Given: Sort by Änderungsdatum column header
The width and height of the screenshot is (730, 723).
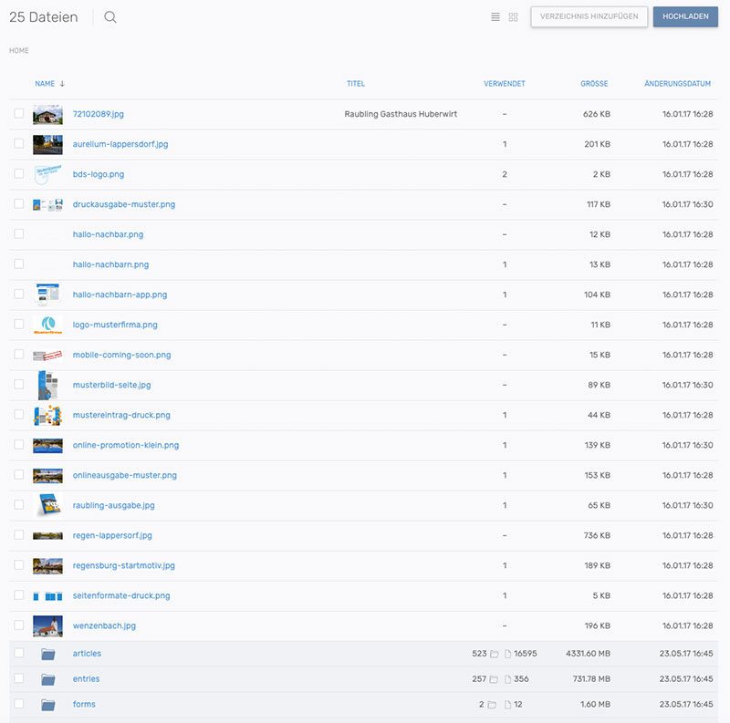Looking at the screenshot, I should point(676,84).
